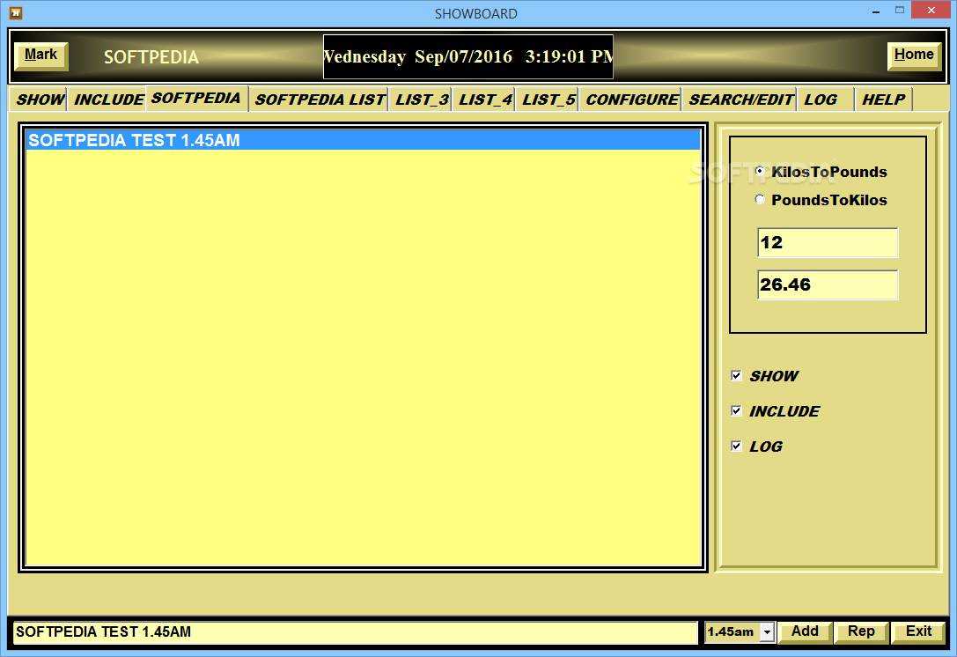This screenshot has width=957, height=657.
Task: Click the date and time display
Action: click(x=468, y=56)
